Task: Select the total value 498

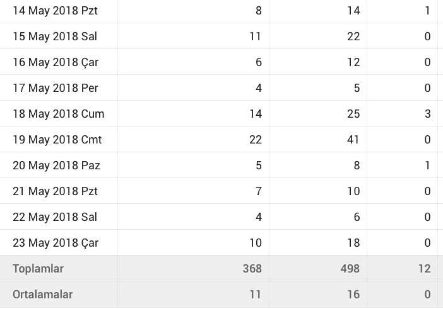Action: [x=350, y=269]
